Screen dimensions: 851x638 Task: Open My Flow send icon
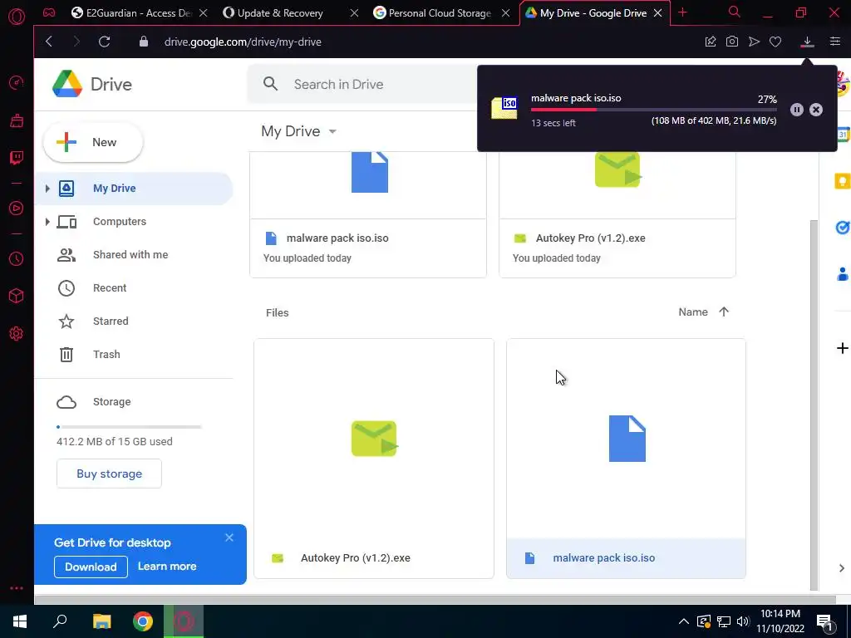(754, 42)
